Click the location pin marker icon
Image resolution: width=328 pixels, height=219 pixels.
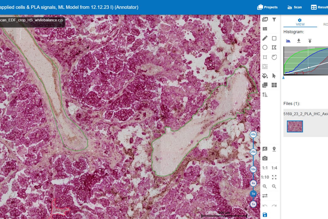(x=274, y=149)
